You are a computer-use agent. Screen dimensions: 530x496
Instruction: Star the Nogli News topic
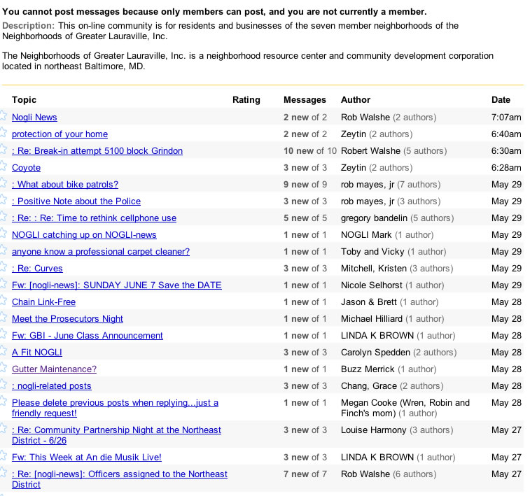[x=4, y=117]
